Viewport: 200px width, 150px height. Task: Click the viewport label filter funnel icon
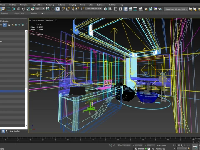[x=56, y=20]
